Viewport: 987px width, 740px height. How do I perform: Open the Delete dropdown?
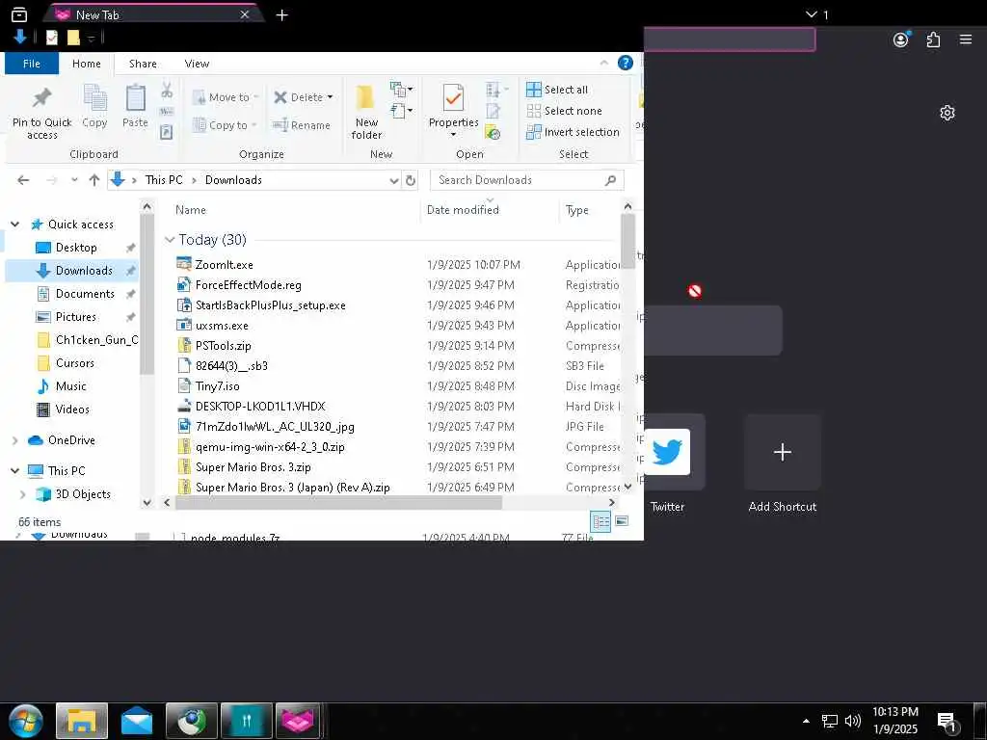[x=330, y=97]
